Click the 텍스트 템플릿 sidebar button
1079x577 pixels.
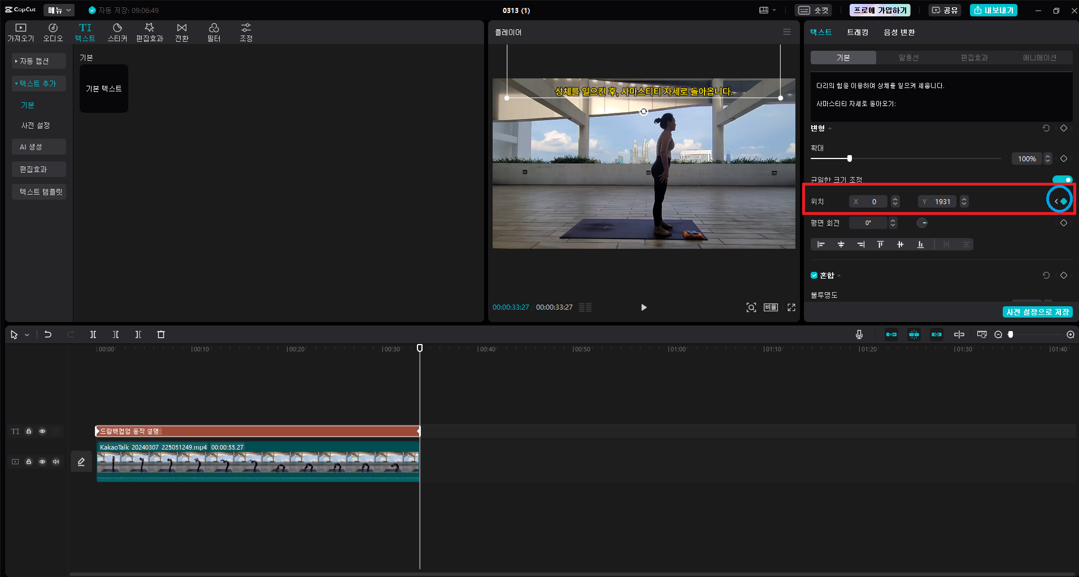coord(39,192)
